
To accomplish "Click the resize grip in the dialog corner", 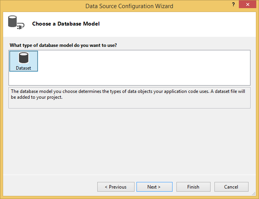I will click(x=254, y=194).
